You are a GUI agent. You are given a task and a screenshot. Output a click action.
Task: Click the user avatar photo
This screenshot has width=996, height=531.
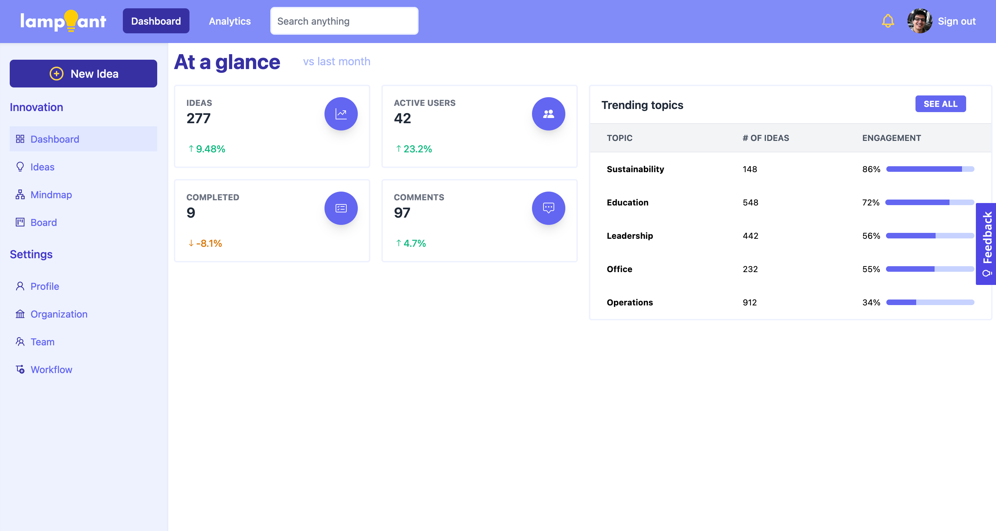(x=919, y=21)
